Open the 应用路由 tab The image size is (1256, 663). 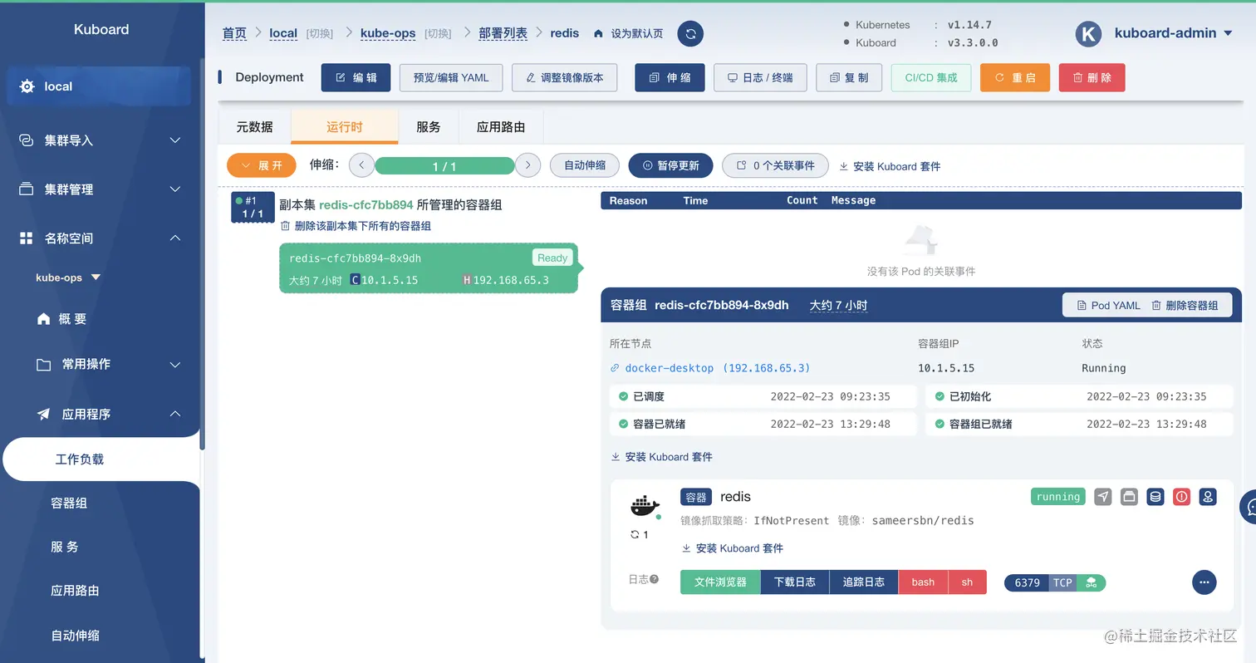[501, 127]
